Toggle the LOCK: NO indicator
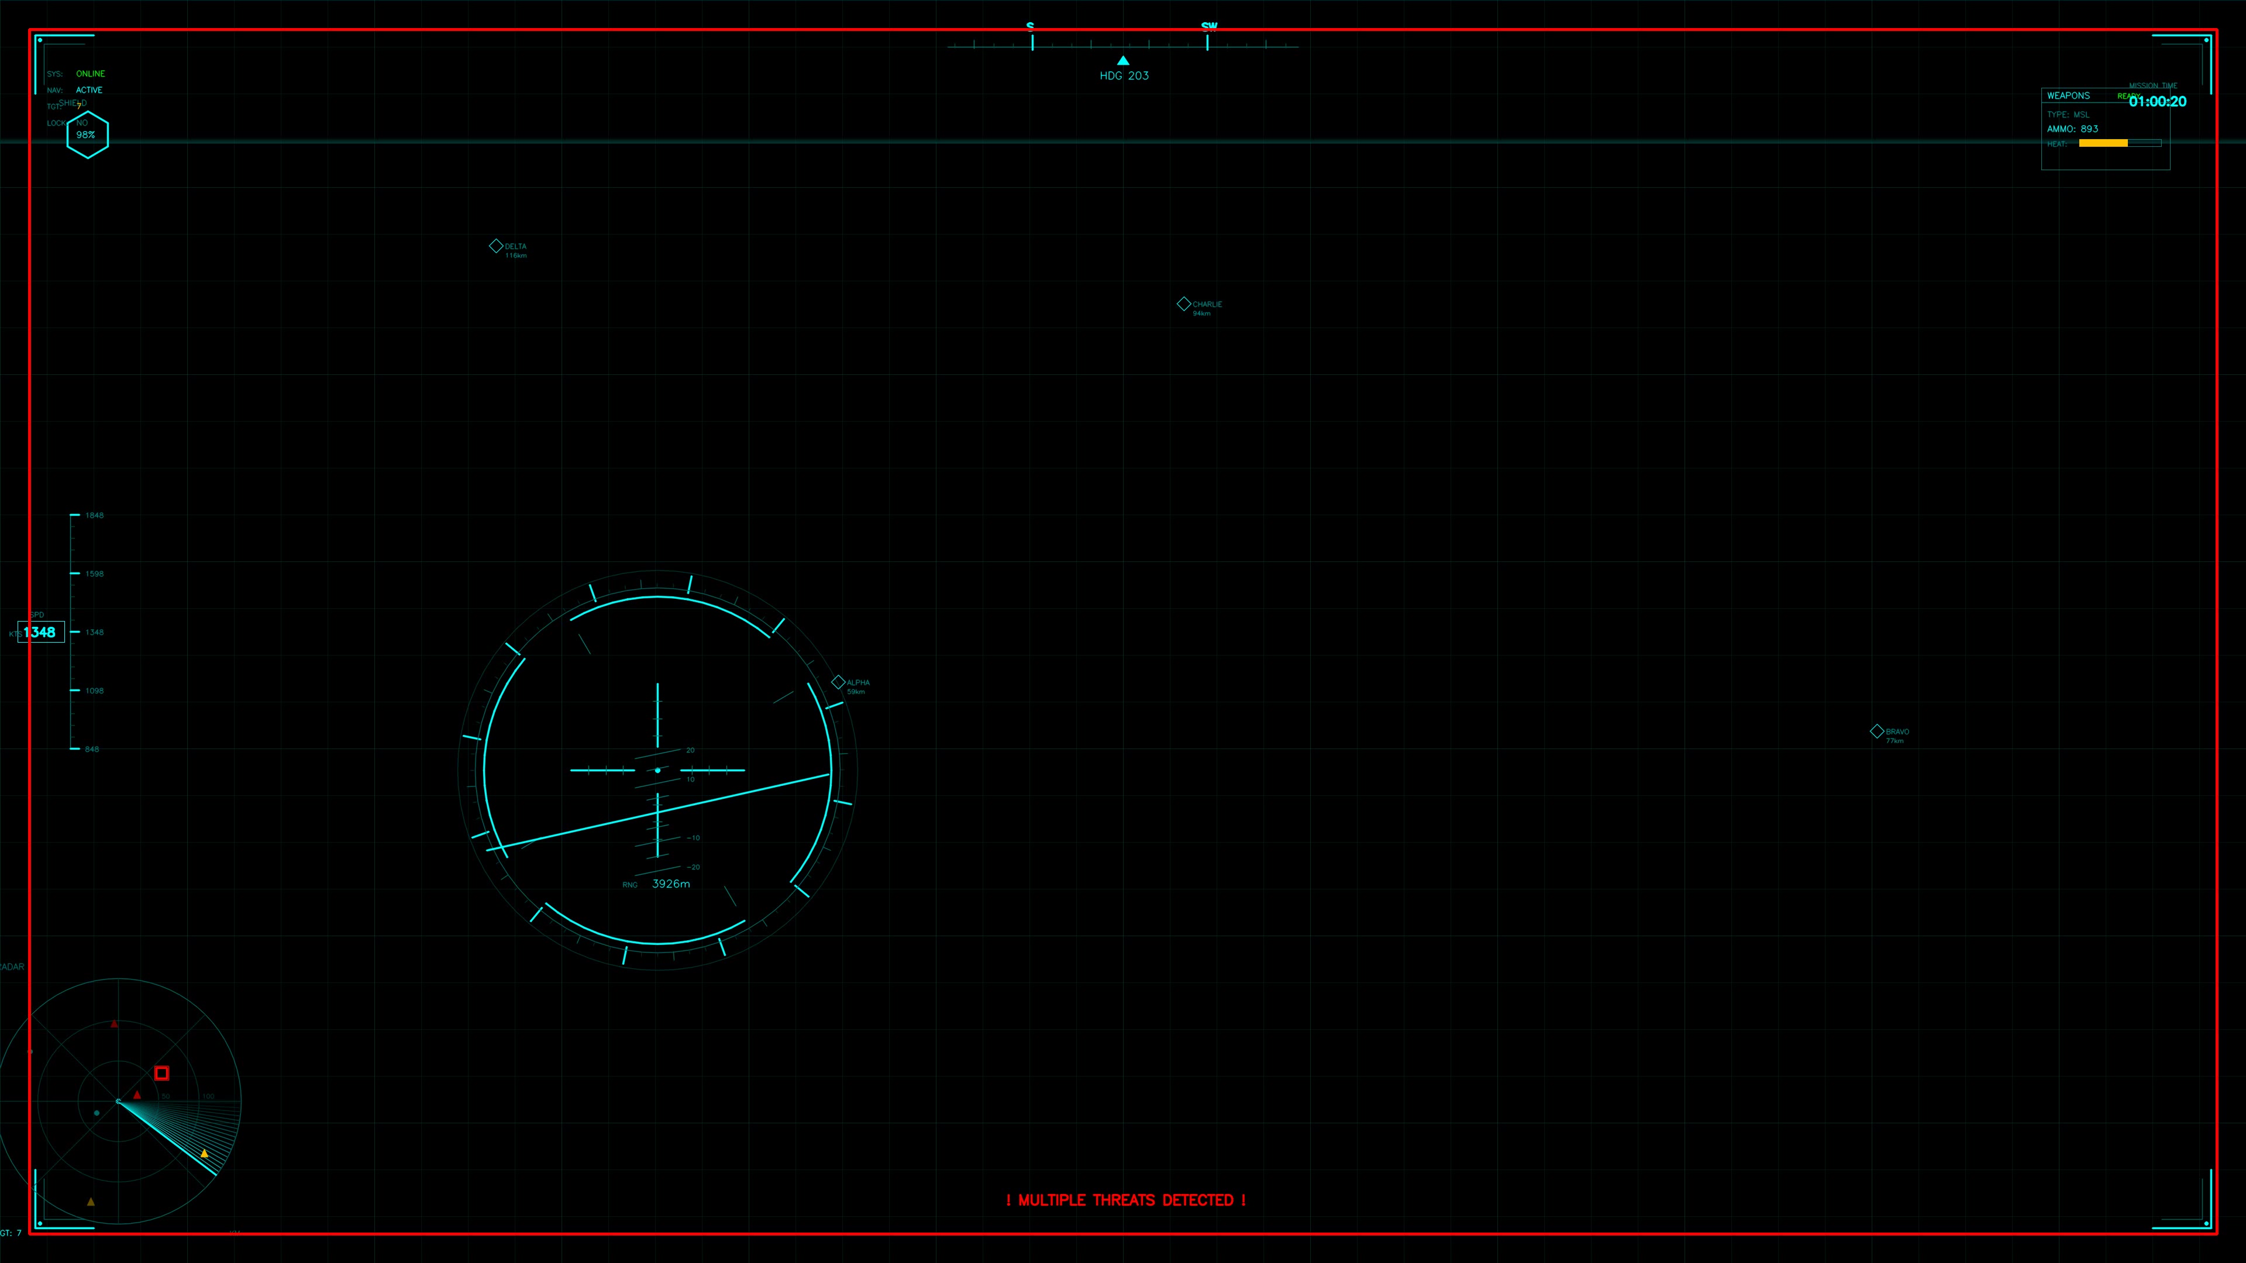Screen dimensions: 2246x1263 [x=71, y=123]
